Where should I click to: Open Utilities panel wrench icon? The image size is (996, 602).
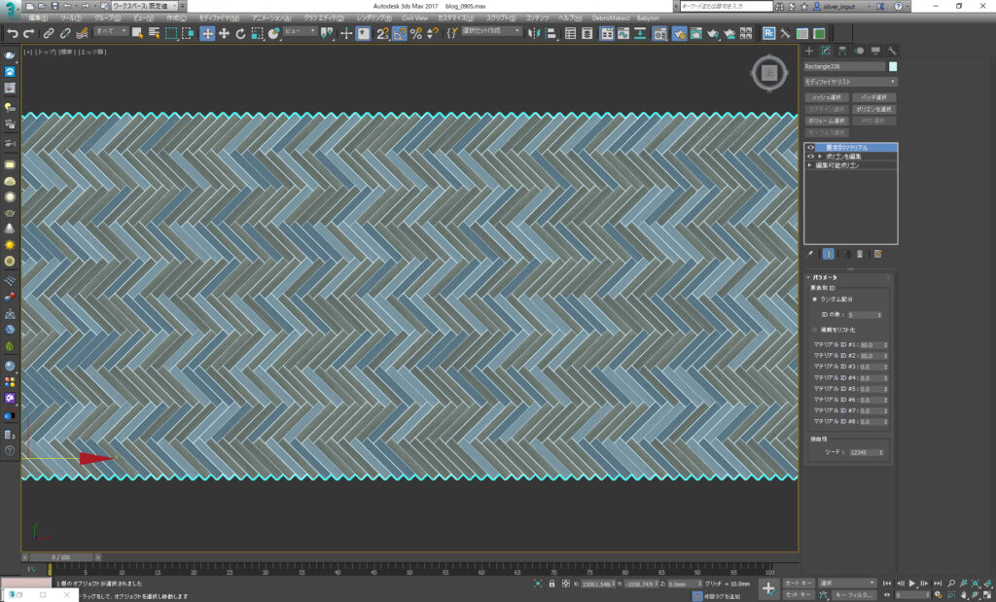click(x=892, y=51)
